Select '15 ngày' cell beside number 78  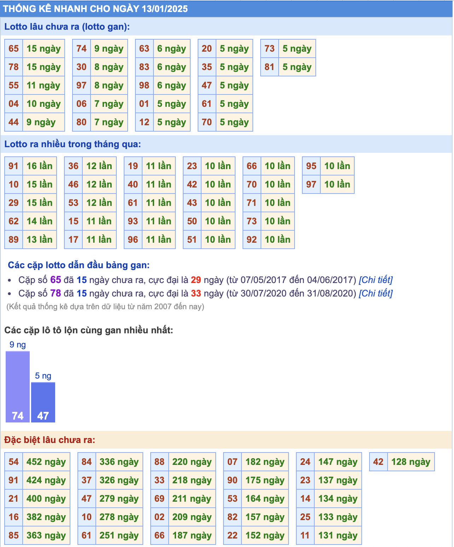[44, 67]
